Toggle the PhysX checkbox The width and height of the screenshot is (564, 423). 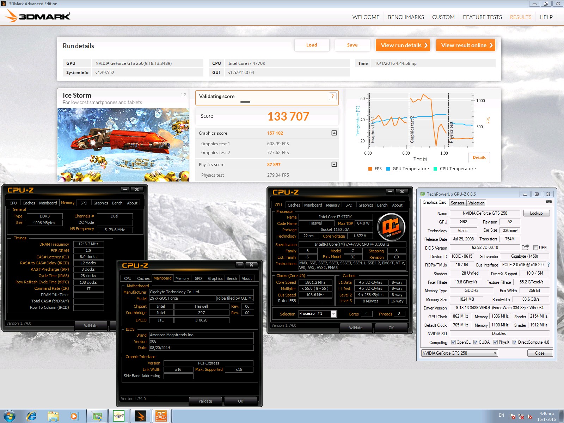point(495,342)
